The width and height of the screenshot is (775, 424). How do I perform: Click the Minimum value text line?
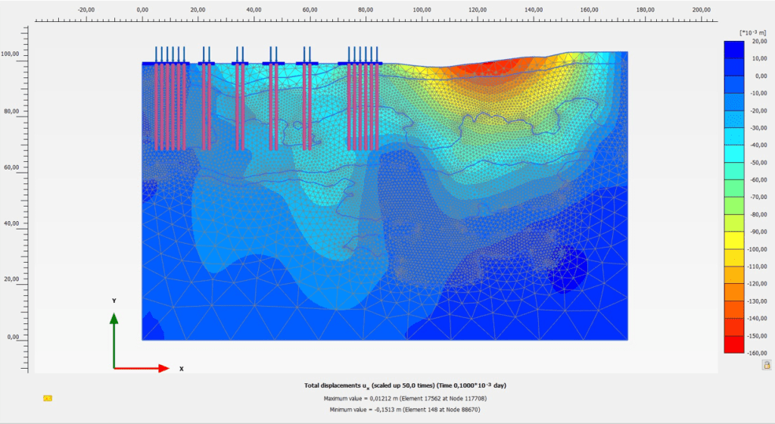coord(404,410)
